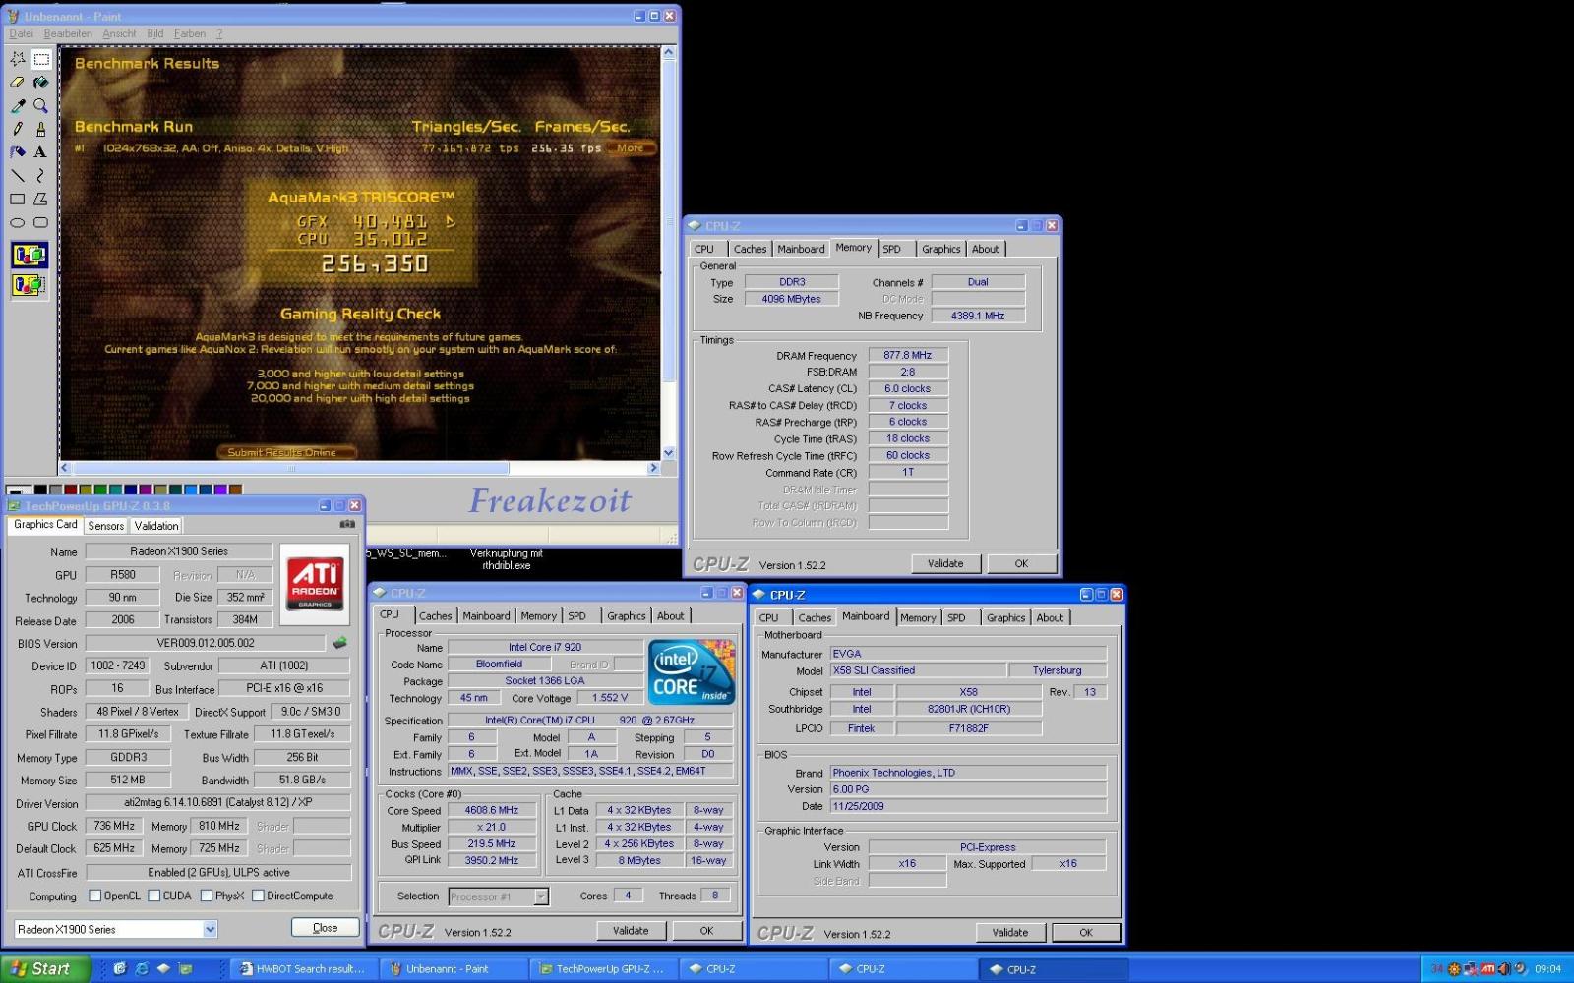Image resolution: width=1574 pixels, height=983 pixels.
Task: Click the Paint horizontal scrollbar right arrow
Action: 653,469
